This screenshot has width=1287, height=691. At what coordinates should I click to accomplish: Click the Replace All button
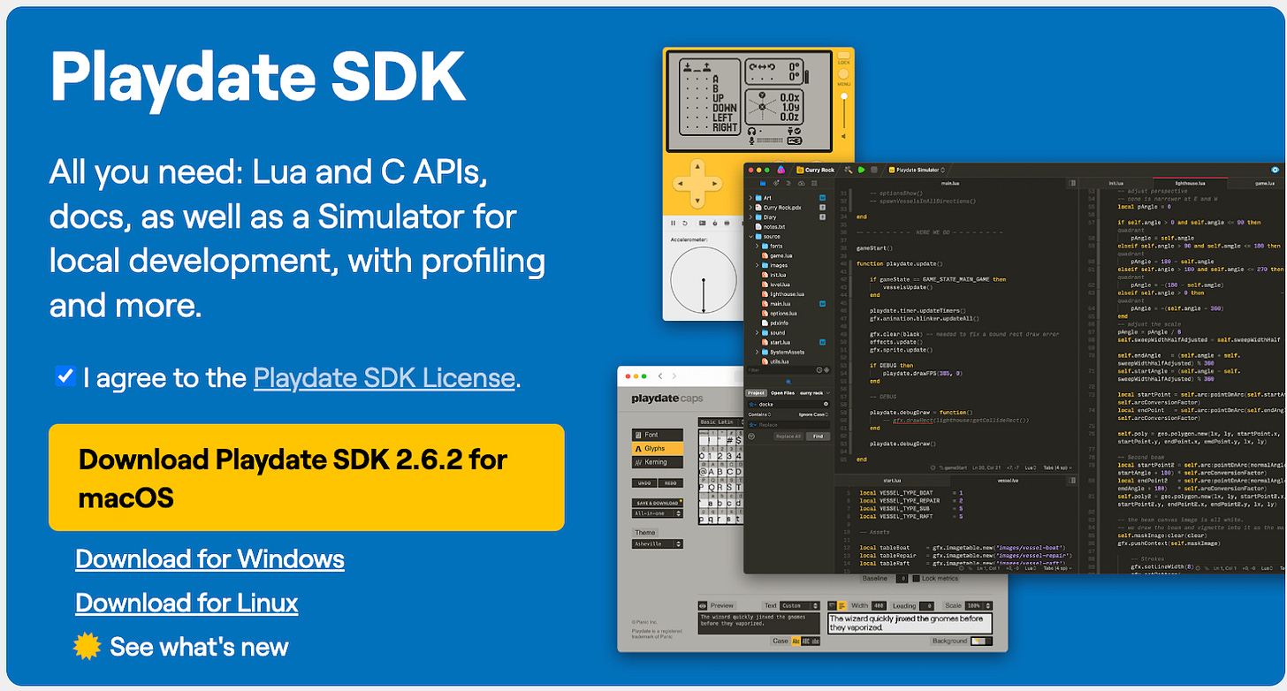pos(788,436)
